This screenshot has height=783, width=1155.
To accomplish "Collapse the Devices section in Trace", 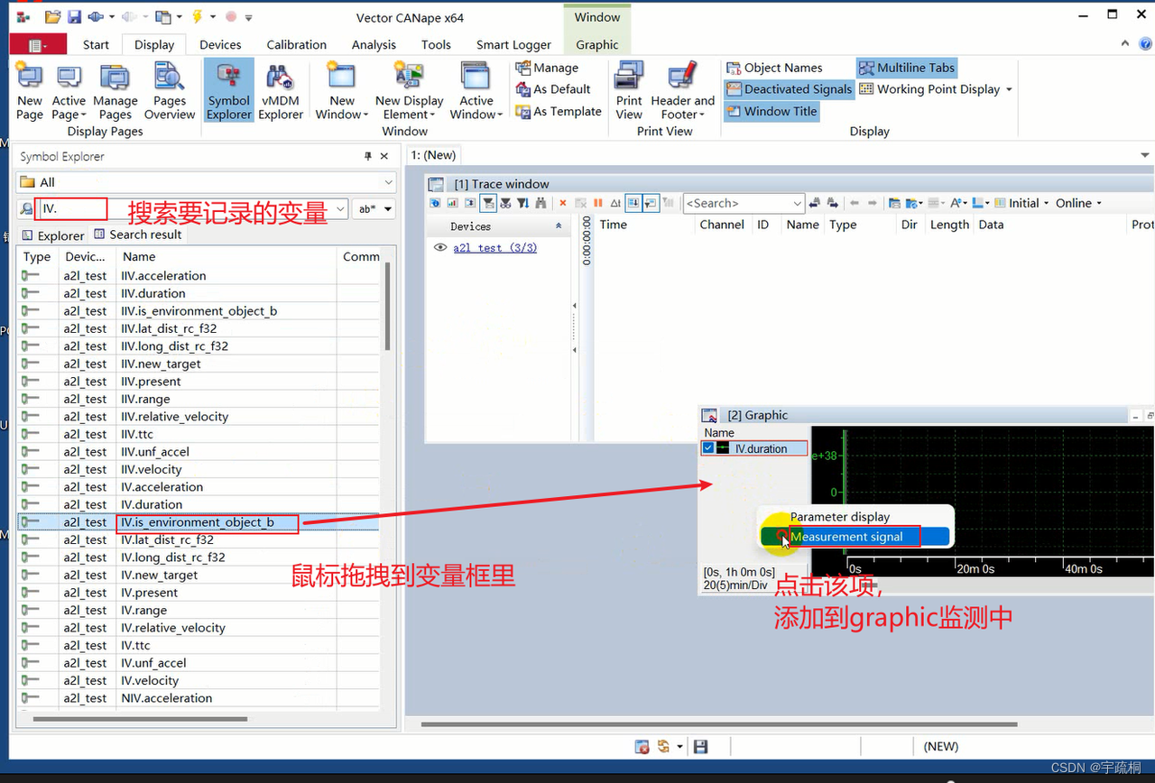I will (x=559, y=226).
